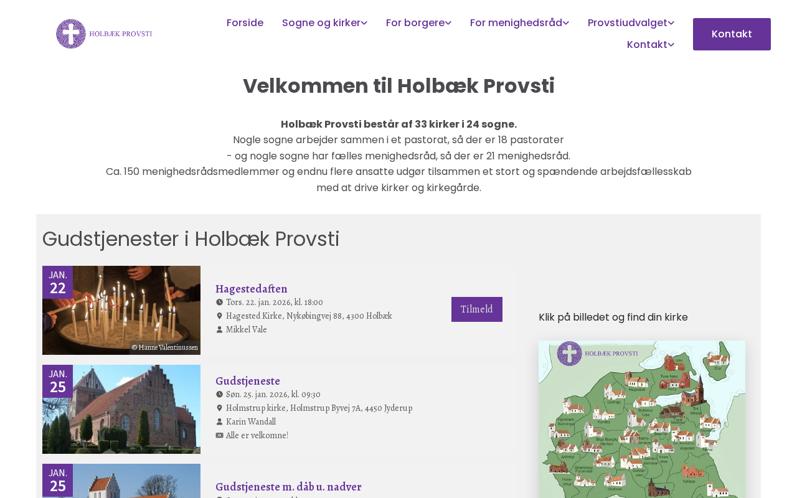
Task: Click the person icon beside Karin Wandall
Action: tap(219, 422)
